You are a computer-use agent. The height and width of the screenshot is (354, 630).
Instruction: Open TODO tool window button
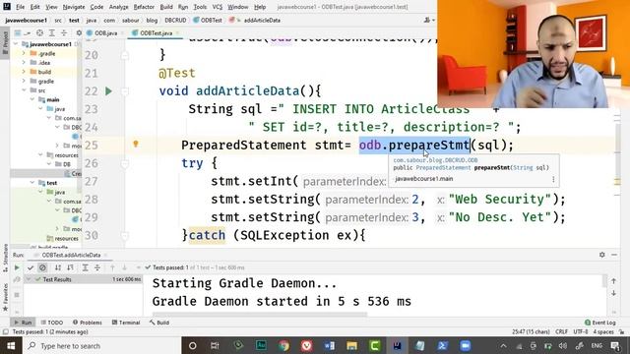tap(52, 323)
